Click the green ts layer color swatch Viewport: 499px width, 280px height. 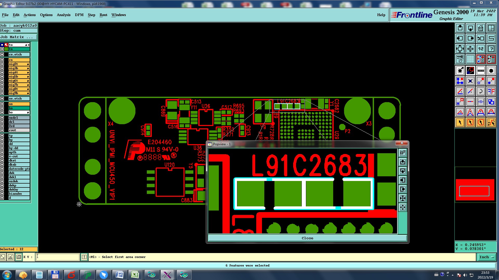[x=6, y=49]
